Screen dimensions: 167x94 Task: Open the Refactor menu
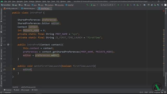click(x=38, y=2)
